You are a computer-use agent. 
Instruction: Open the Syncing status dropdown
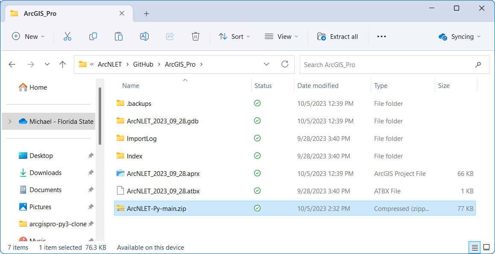tap(460, 37)
